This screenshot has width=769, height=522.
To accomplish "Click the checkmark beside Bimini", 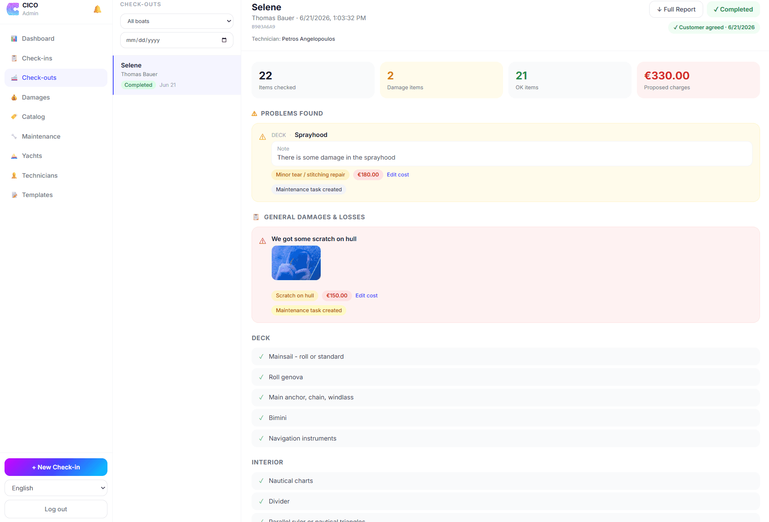I will (261, 418).
